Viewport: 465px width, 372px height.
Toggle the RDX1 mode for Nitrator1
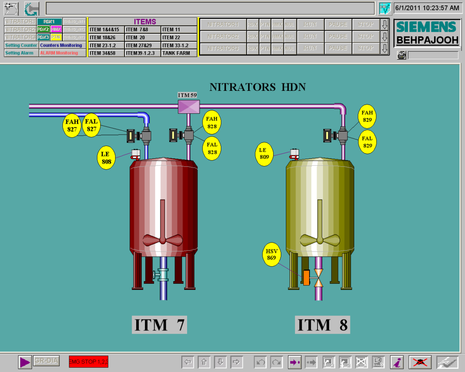coord(49,22)
